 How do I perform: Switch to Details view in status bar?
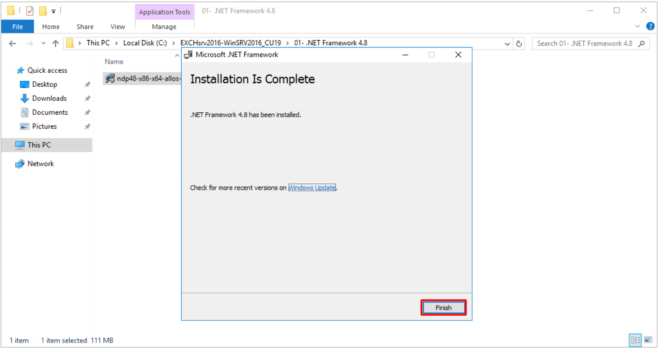click(x=636, y=340)
